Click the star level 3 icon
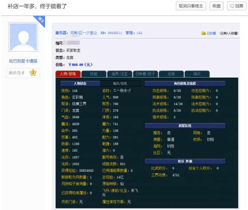This screenshot has height=210, width=248. click(x=33, y=73)
